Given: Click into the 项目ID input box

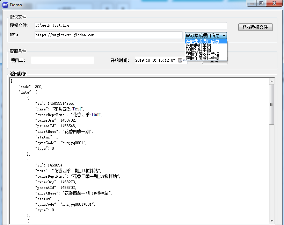Looking at the screenshot, I should (x=63, y=61).
